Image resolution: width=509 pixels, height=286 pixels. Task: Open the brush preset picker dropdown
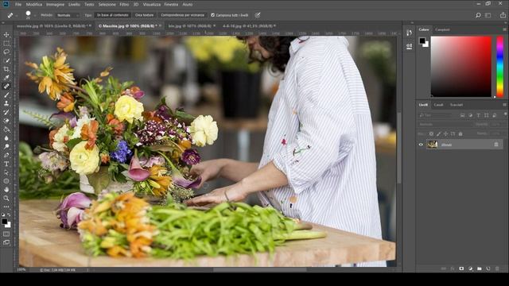point(35,15)
